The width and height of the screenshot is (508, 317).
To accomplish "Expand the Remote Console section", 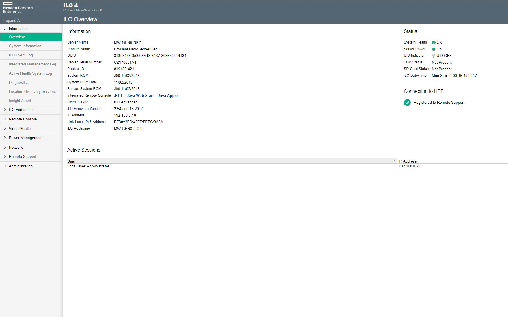I will (x=5, y=119).
